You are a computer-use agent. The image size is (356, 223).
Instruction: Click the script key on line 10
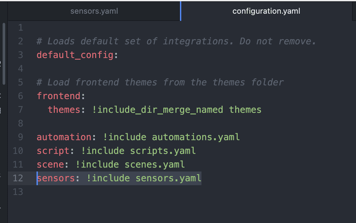[53, 151]
